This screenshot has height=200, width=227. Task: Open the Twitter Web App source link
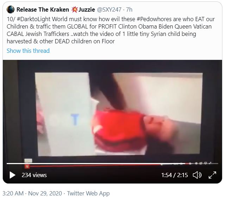(88, 193)
